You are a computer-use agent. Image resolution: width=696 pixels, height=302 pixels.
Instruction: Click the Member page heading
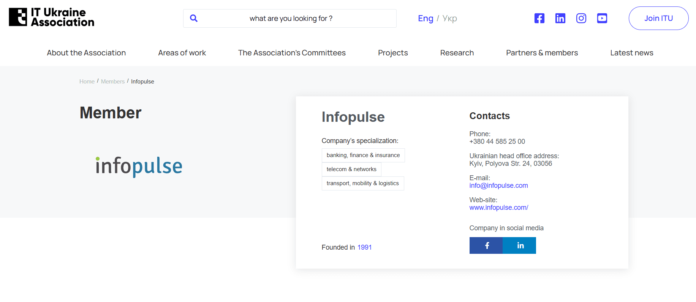tap(111, 113)
